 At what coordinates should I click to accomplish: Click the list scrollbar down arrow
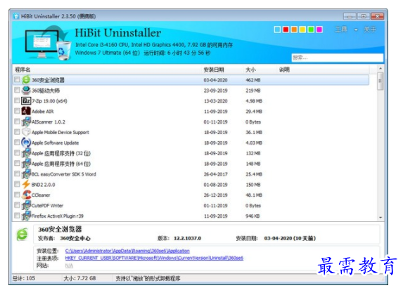coord(380,218)
